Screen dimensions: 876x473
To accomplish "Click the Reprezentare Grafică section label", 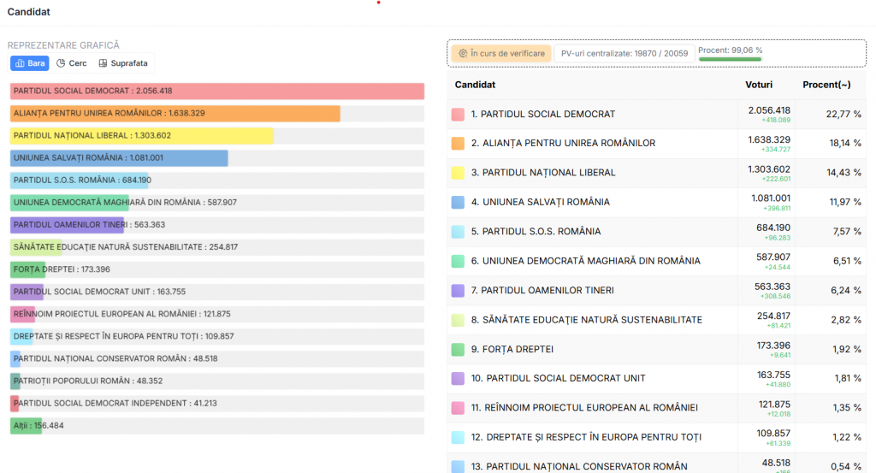I will (63, 45).
